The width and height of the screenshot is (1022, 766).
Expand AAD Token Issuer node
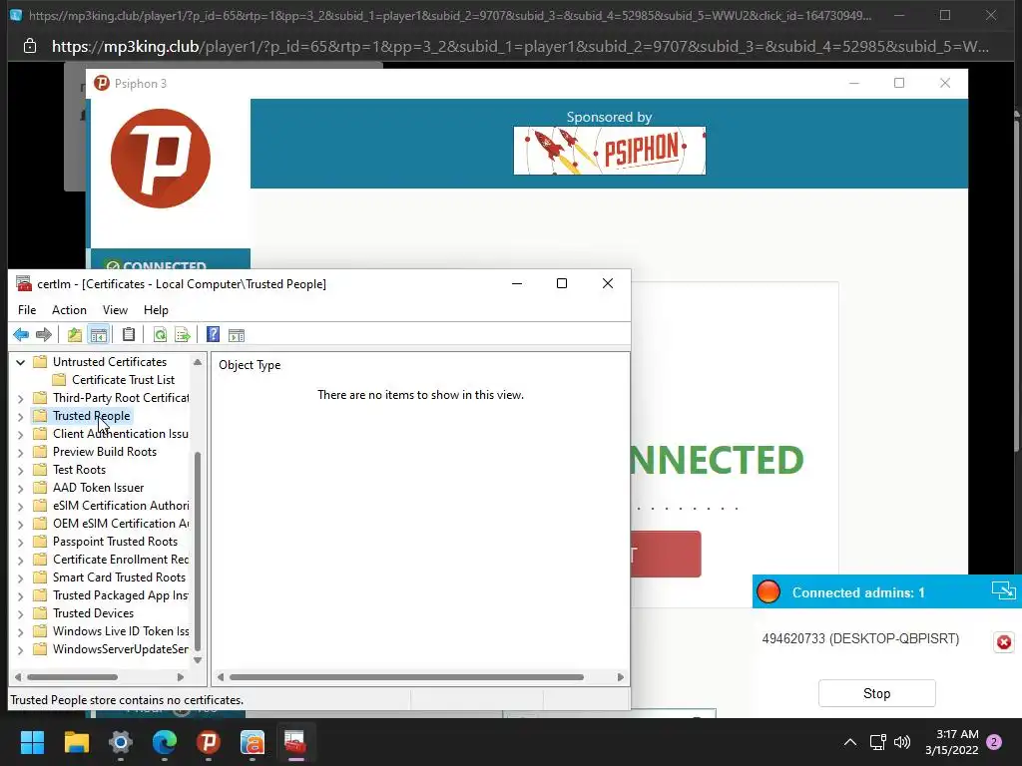(20, 488)
